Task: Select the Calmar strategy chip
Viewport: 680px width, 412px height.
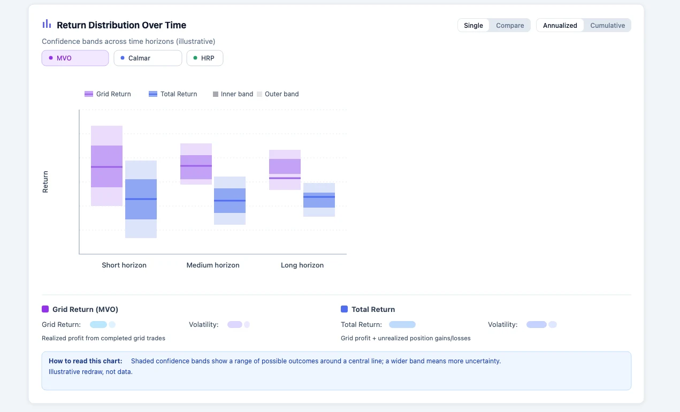Action: tap(148, 58)
